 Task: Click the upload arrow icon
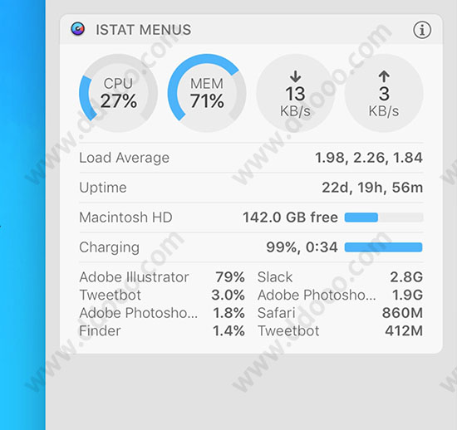click(384, 76)
